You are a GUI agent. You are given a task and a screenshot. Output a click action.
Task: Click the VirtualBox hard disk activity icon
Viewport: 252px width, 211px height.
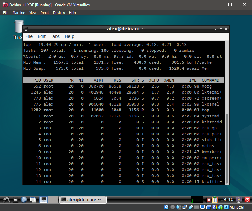(x=166, y=207)
